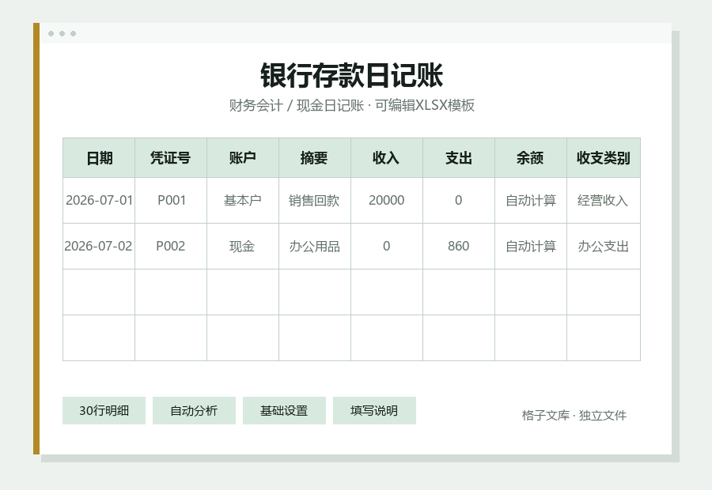The image size is (712, 490).
Task: Click voucher number cell P001
Action: coord(171,201)
